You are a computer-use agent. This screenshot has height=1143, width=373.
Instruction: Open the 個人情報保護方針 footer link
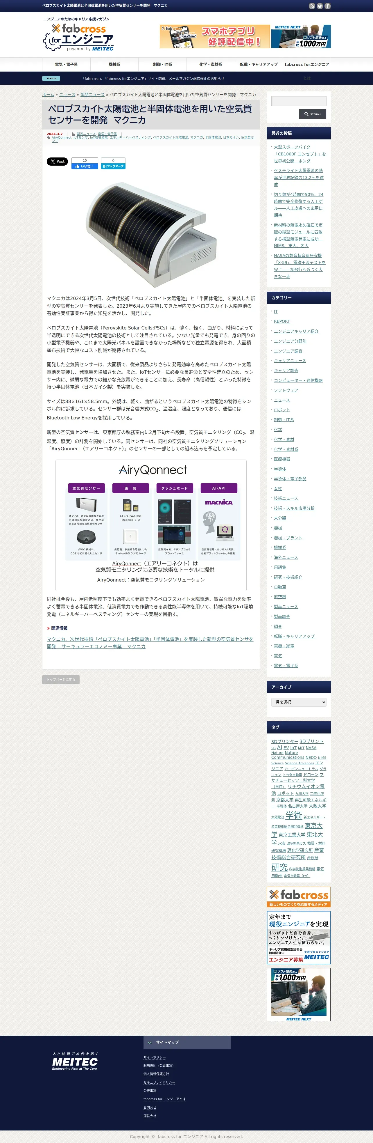point(156,1074)
